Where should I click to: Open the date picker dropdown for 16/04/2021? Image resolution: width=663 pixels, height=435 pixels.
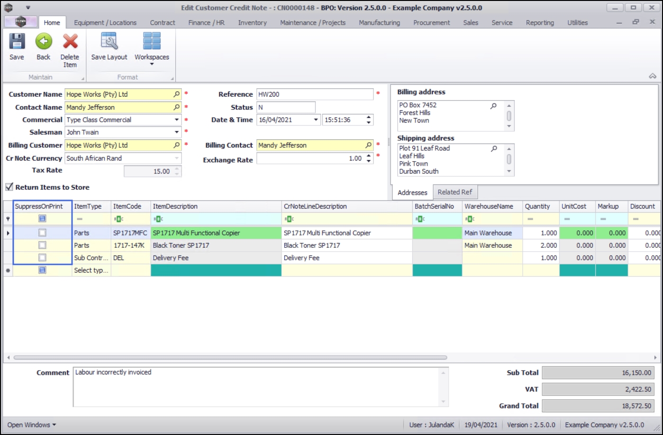316,120
